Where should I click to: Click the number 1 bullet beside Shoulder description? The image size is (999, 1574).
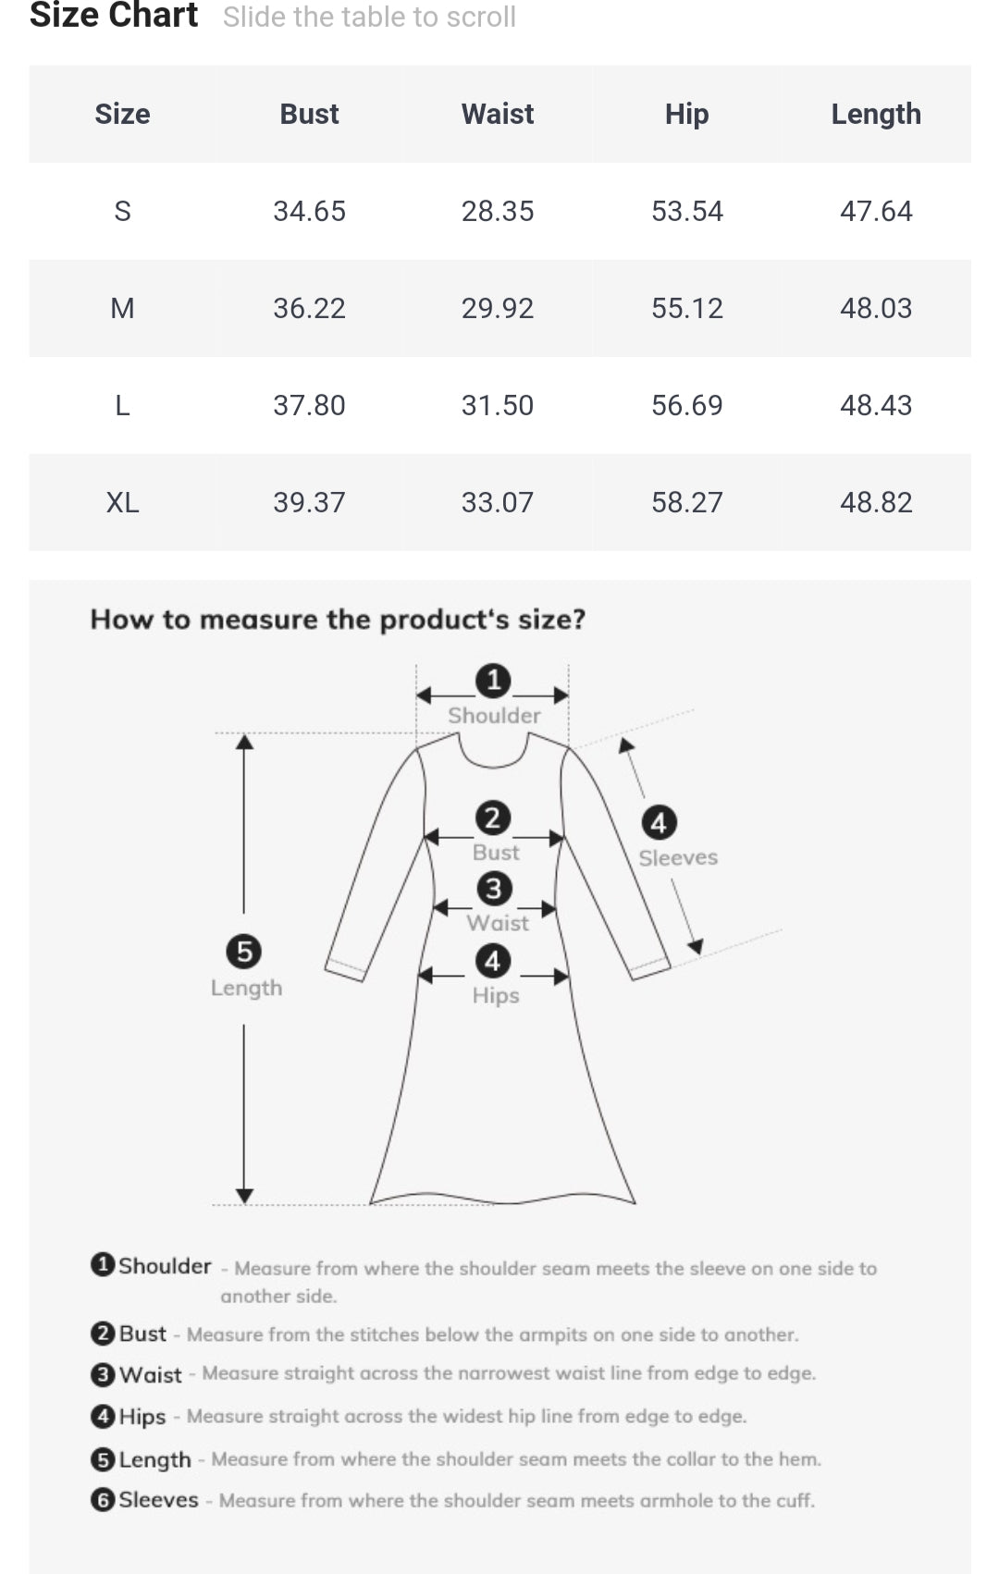pyautogui.click(x=103, y=1264)
